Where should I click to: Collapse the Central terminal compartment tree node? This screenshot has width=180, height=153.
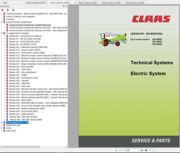(x=1, y=22)
